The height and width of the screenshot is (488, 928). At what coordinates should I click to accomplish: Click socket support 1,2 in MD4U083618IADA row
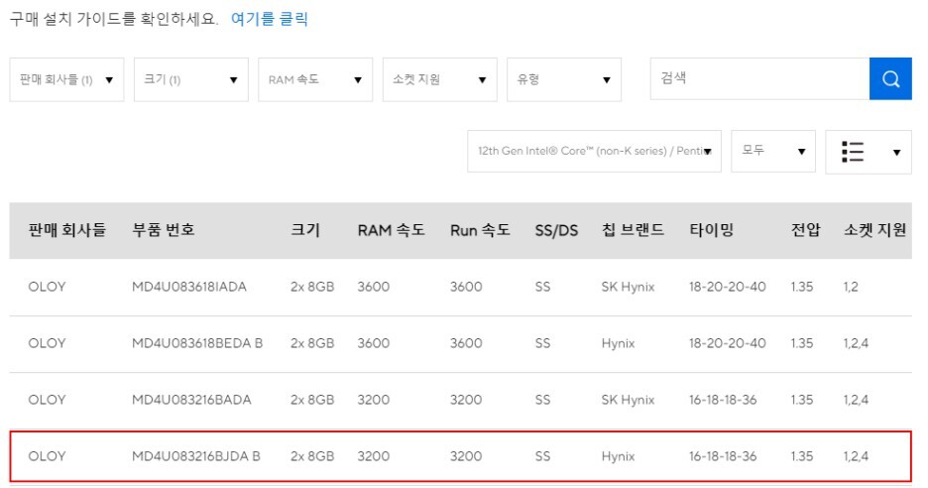[x=851, y=288]
